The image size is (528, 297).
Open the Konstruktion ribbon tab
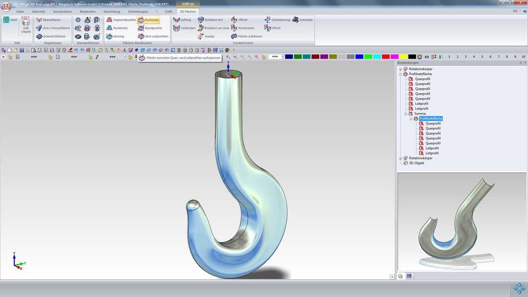pos(62,11)
